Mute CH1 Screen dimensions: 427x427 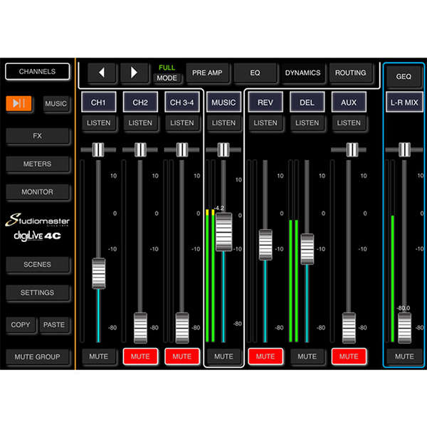click(99, 357)
